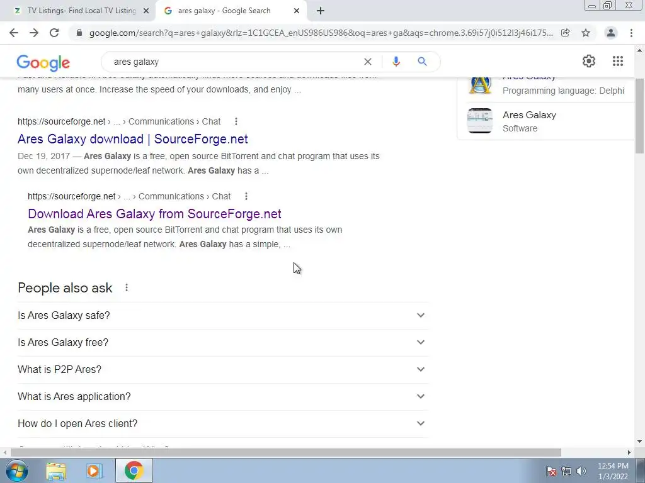The height and width of the screenshot is (483, 645).
Task: Click in the Google search input
Action: pyautogui.click(x=234, y=62)
